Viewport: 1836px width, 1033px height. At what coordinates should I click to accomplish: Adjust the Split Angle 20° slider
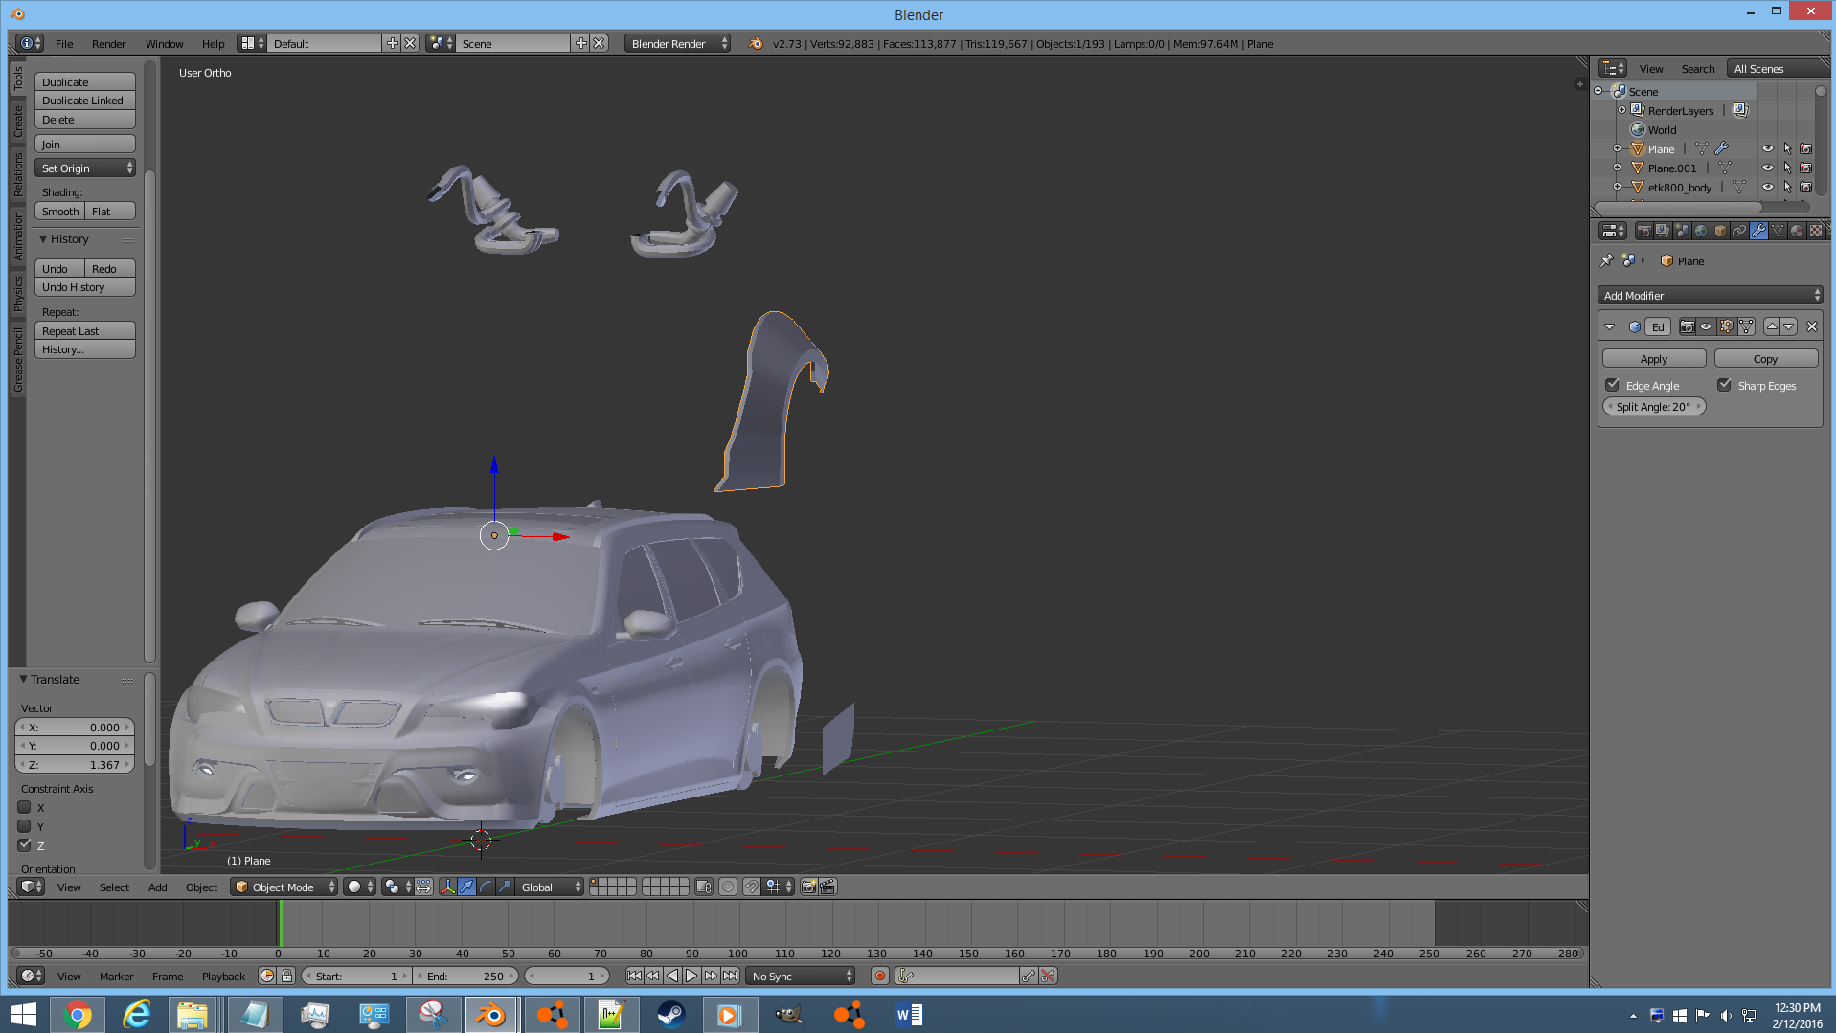[x=1654, y=407]
